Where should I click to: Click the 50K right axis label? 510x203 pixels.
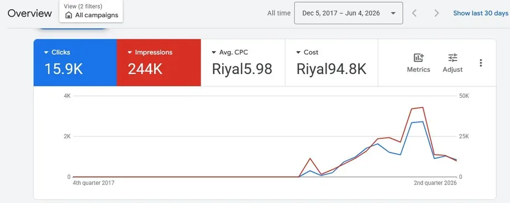click(463, 96)
